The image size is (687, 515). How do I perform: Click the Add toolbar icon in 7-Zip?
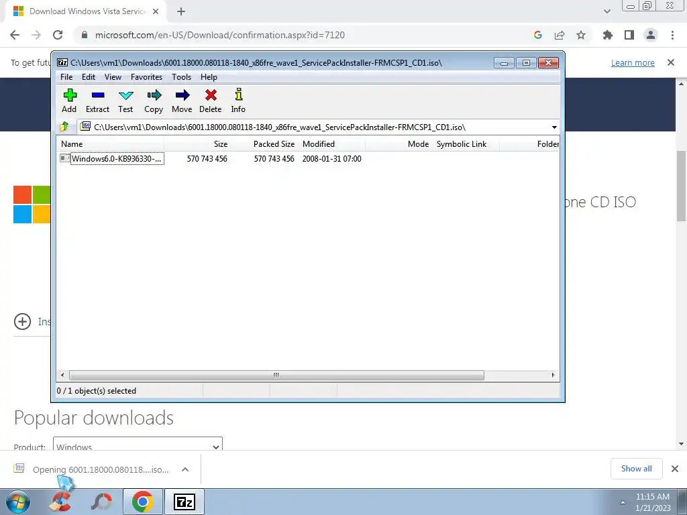[70, 95]
